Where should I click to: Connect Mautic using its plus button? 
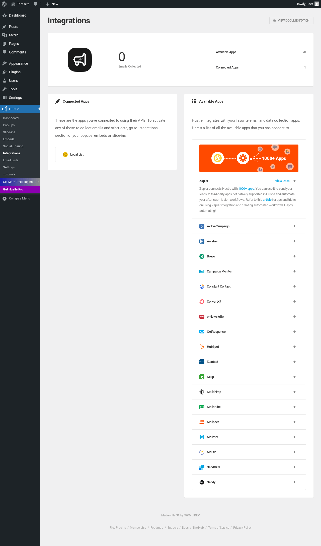point(294,452)
